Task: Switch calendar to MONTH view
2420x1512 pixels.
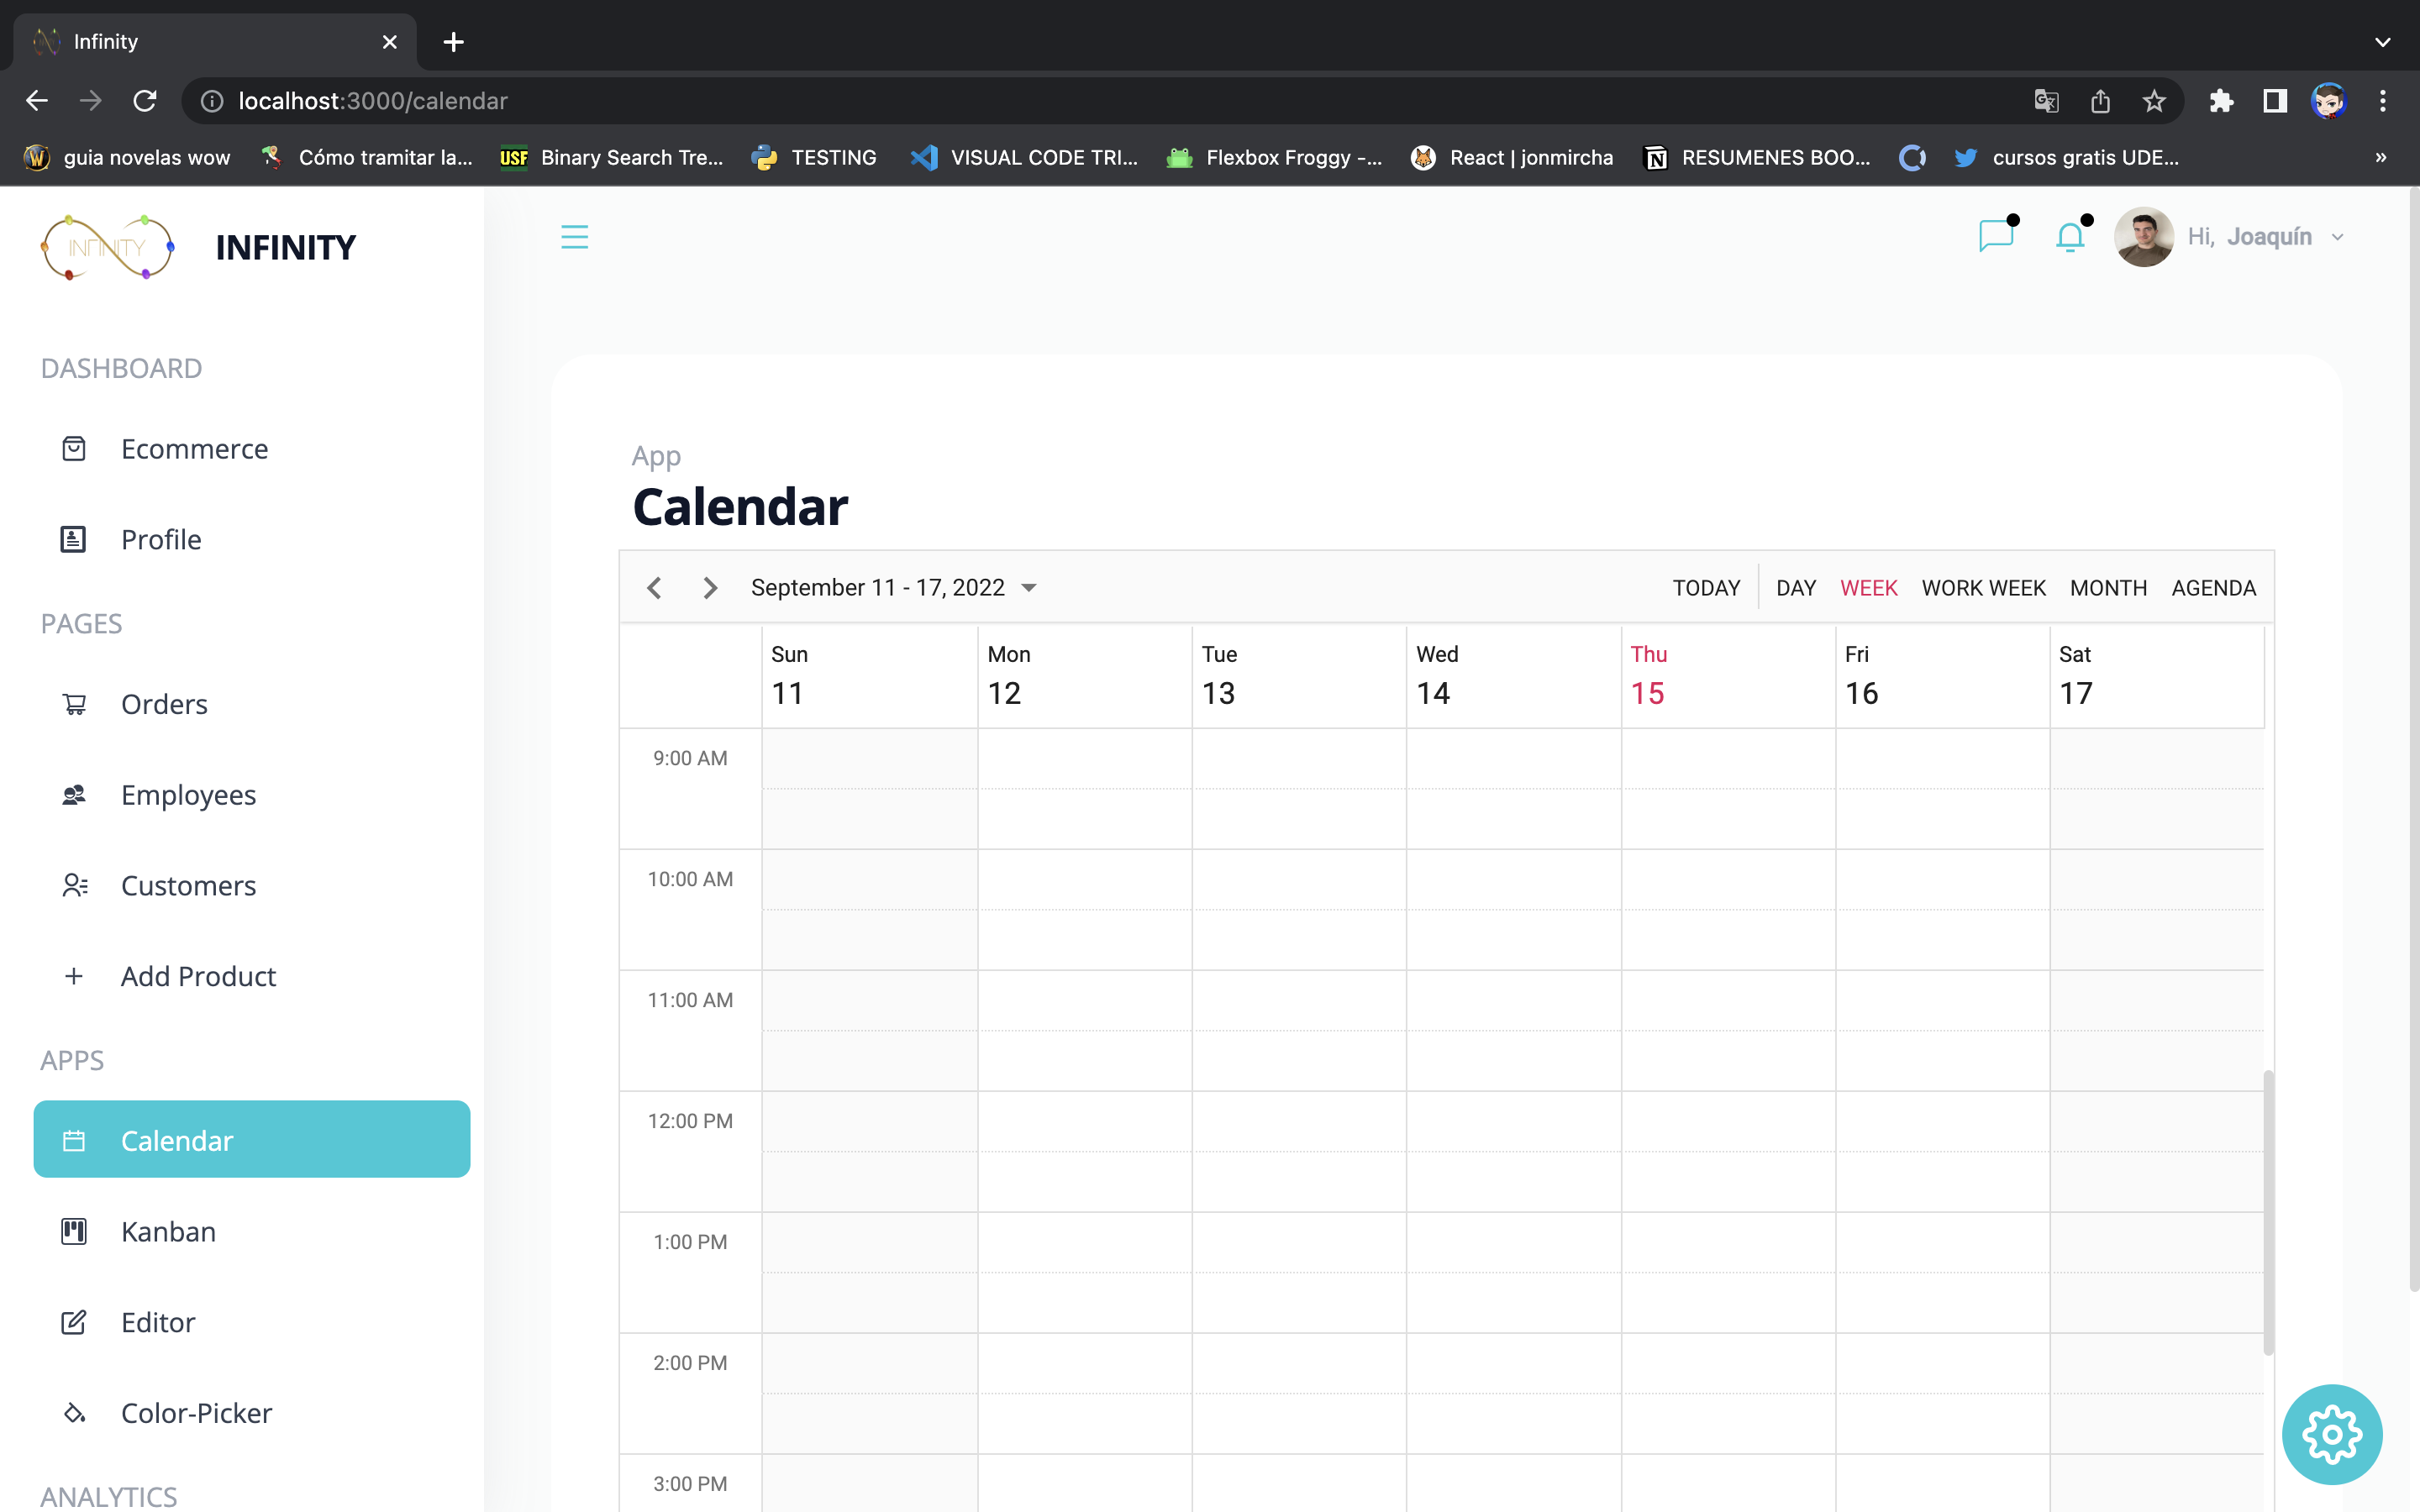Action: click(2107, 588)
